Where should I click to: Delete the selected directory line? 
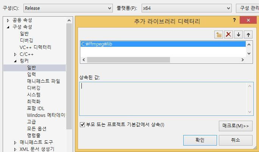pyautogui.click(x=228, y=35)
